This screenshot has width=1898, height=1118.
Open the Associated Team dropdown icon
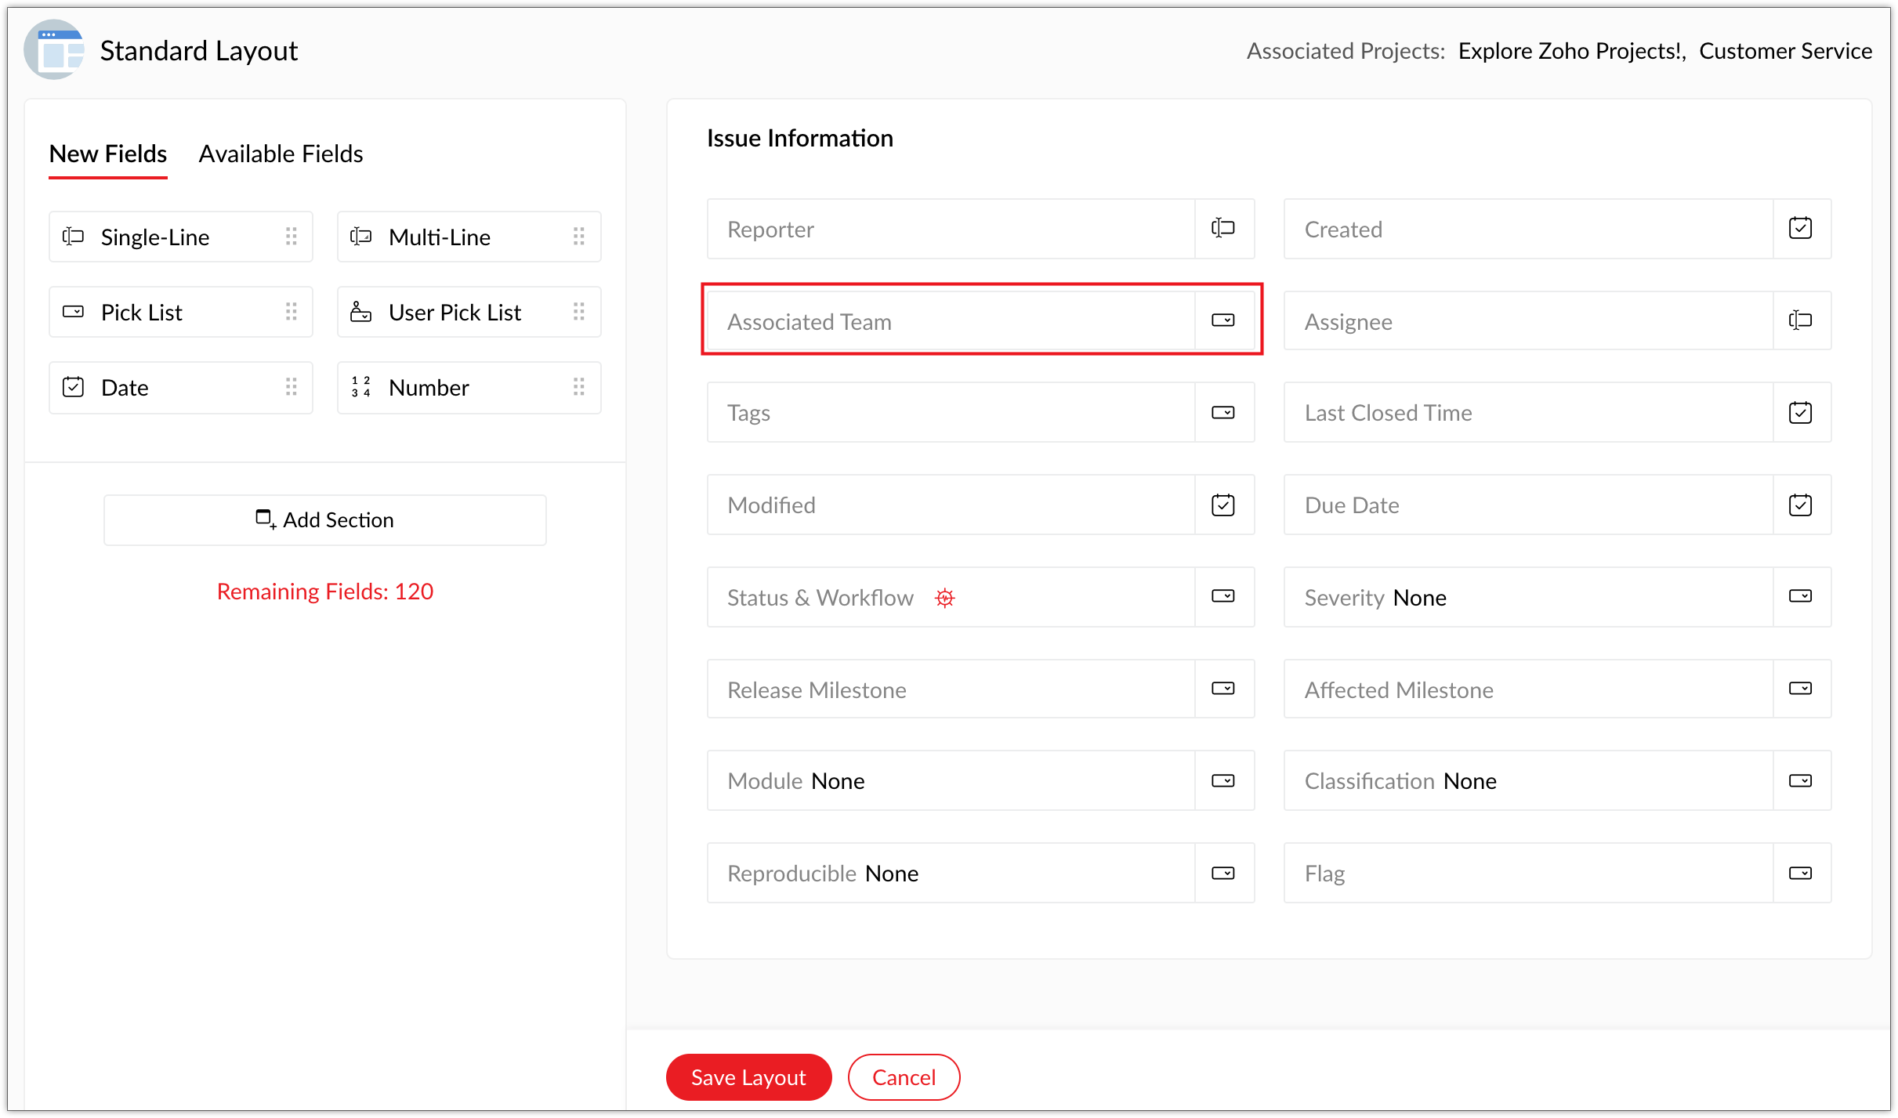click(1222, 320)
